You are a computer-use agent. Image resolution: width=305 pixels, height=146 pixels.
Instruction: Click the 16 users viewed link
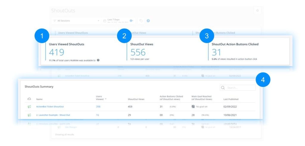(x=98, y=115)
